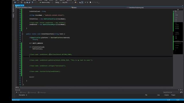Place cursor on the 'string className' line
184x103 pixels.
coord(47,15)
